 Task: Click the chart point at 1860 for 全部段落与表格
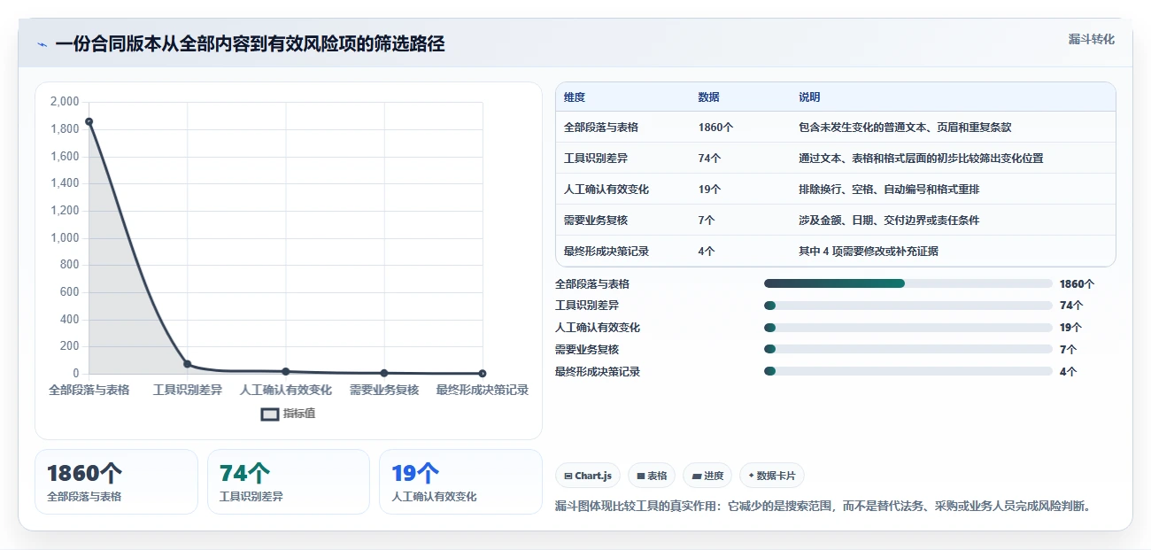coord(89,121)
